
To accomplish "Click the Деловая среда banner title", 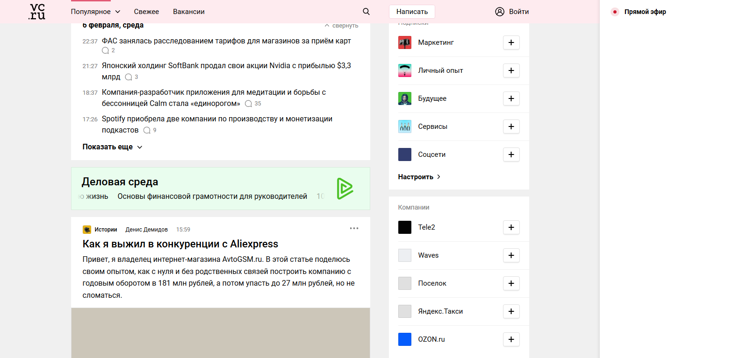I will [x=120, y=182].
